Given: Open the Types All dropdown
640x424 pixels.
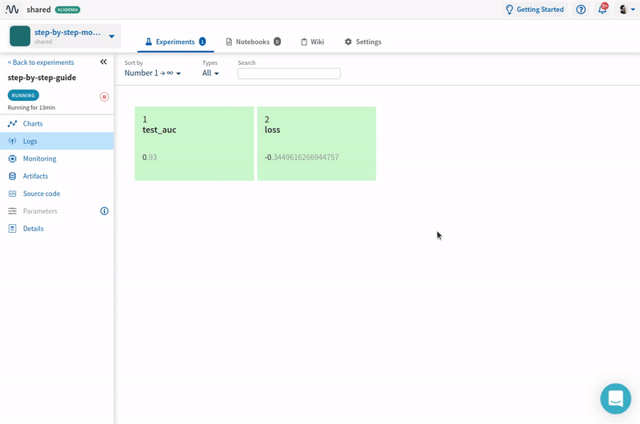Looking at the screenshot, I should [210, 73].
